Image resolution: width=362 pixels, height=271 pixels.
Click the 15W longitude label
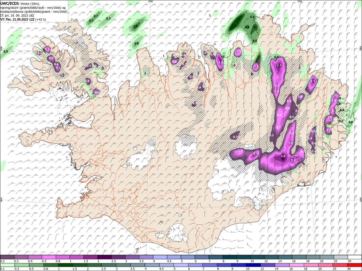[x=299, y=1]
